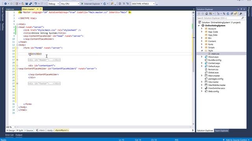Click Pending Changes Filter icon in Solution Explorer
Screen dimensions: 252x141
pyautogui.click(x=218, y=14)
